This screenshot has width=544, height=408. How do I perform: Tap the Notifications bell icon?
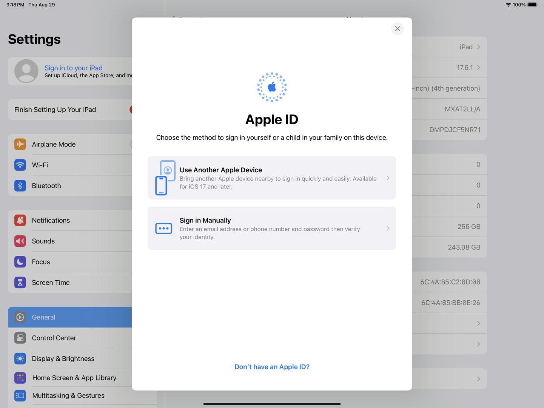point(20,220)
